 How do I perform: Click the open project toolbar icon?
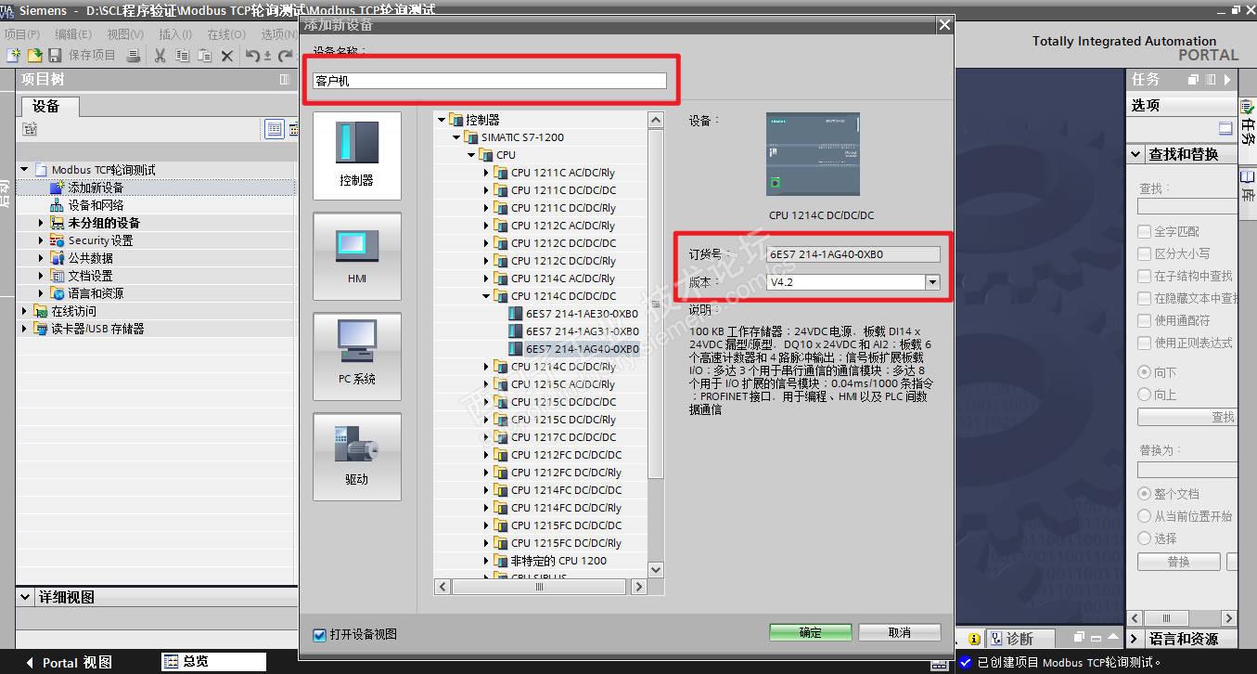34,56
